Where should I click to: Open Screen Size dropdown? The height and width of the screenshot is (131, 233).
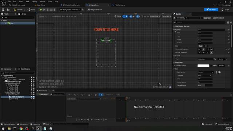154,16
